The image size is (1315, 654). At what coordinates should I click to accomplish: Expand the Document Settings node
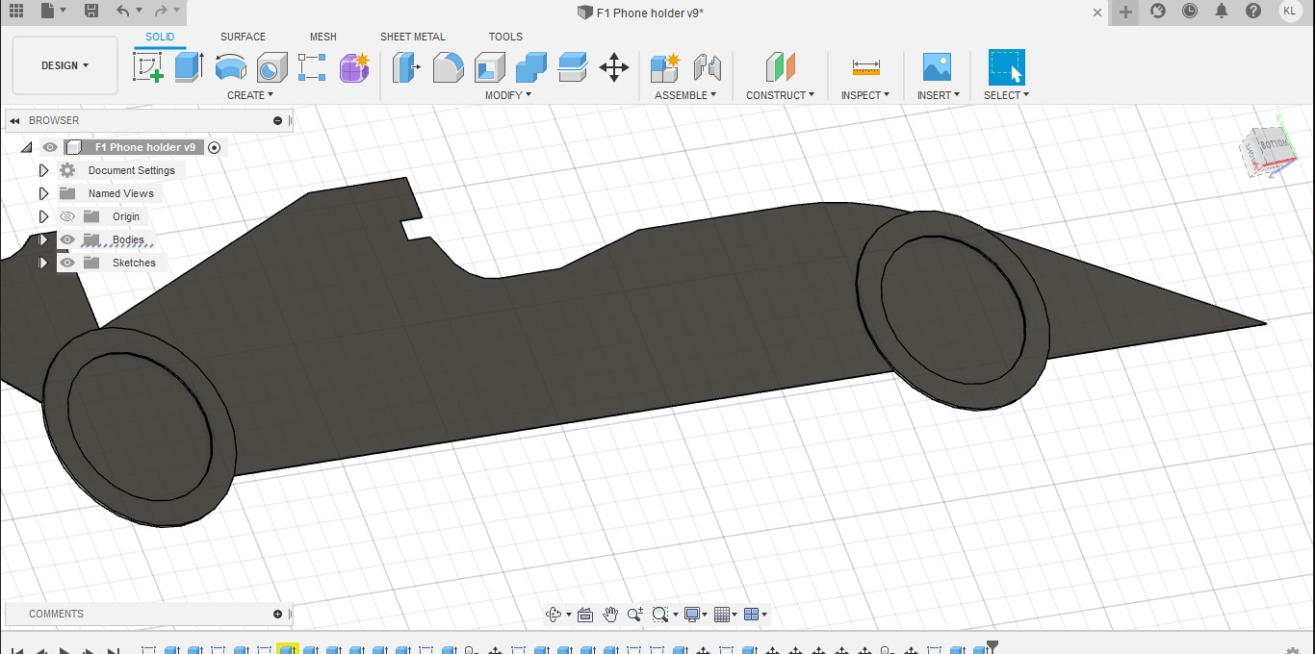(43, 170)
